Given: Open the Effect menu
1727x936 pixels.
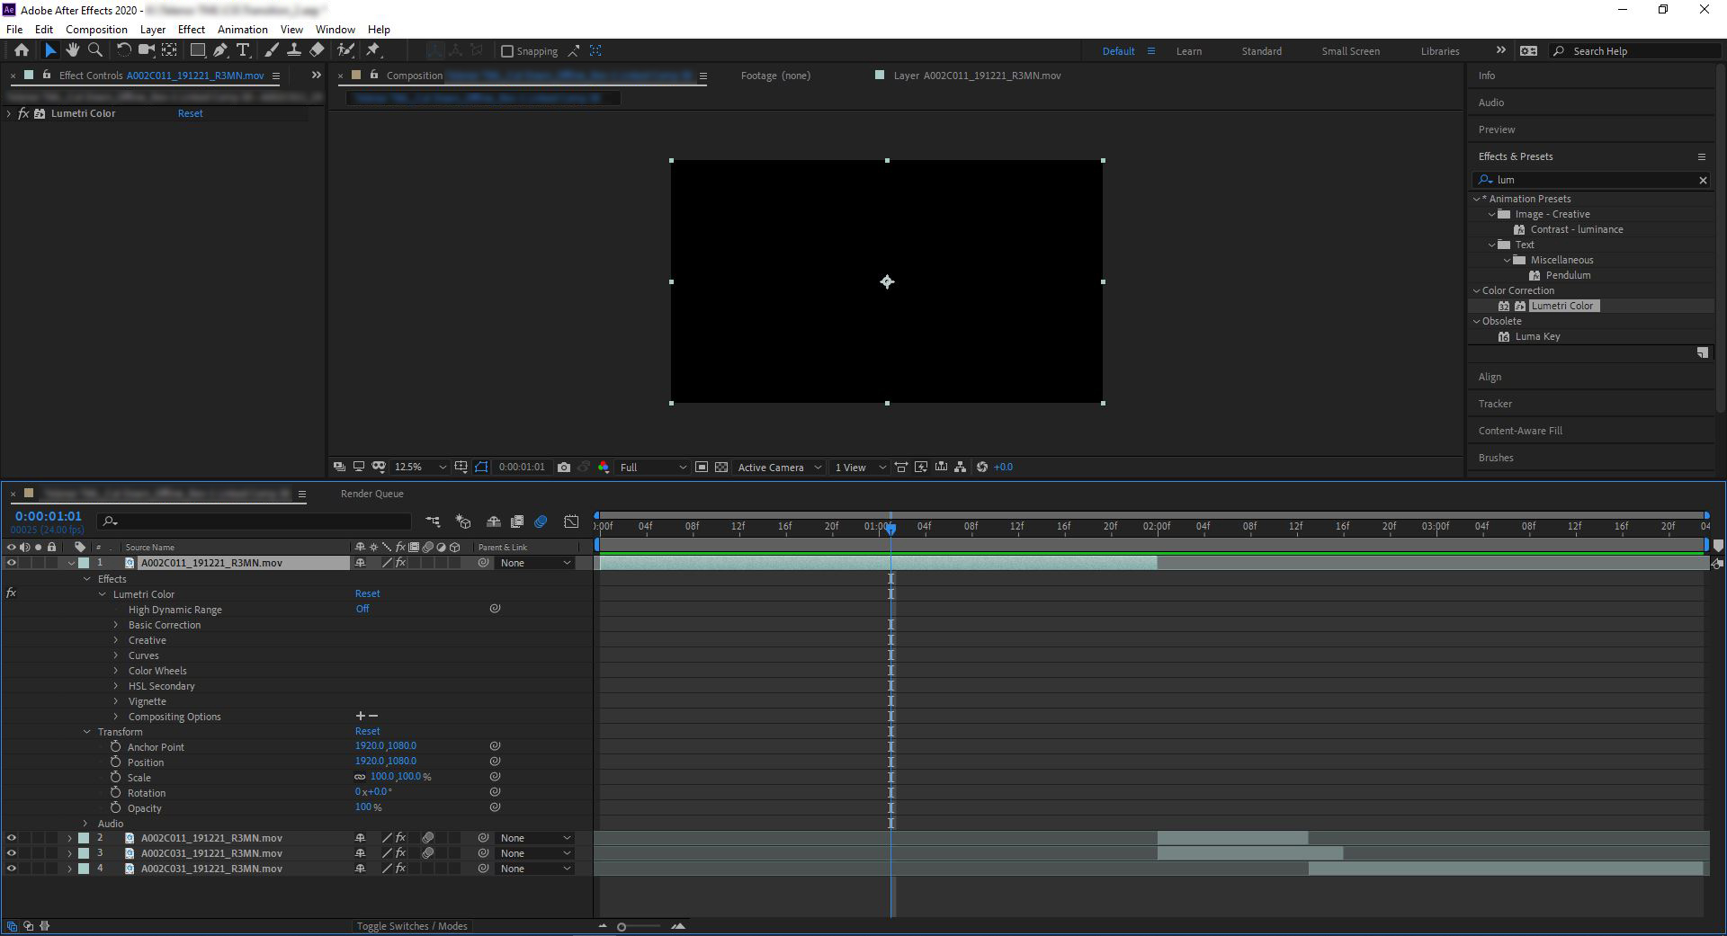Looking at the screenshot, I should point(191,29).
